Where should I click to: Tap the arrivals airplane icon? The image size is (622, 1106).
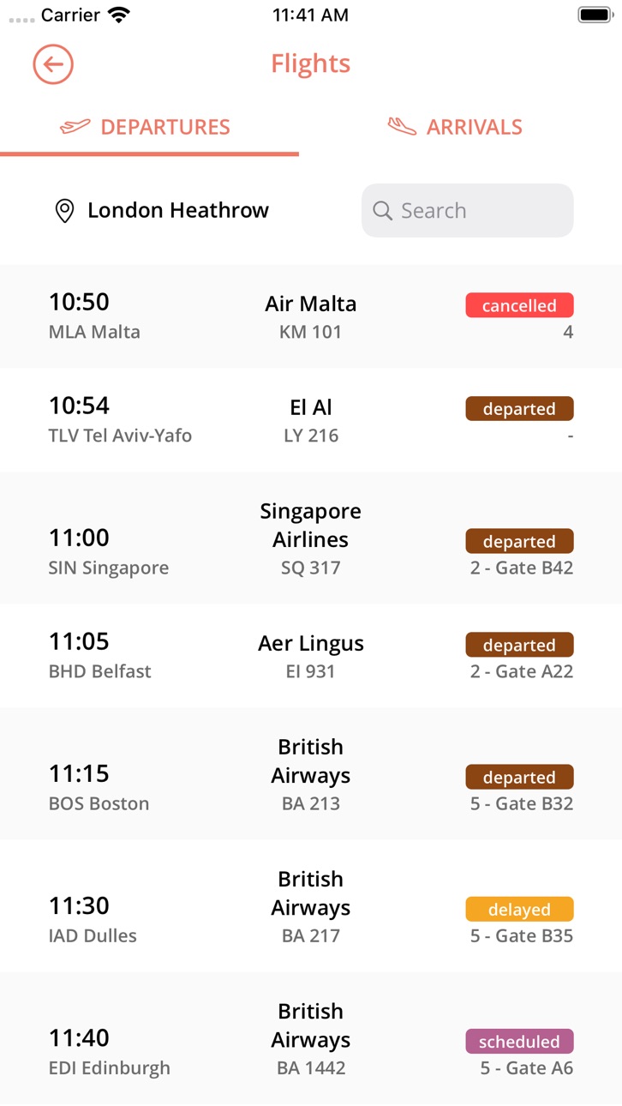pos(402,127)
